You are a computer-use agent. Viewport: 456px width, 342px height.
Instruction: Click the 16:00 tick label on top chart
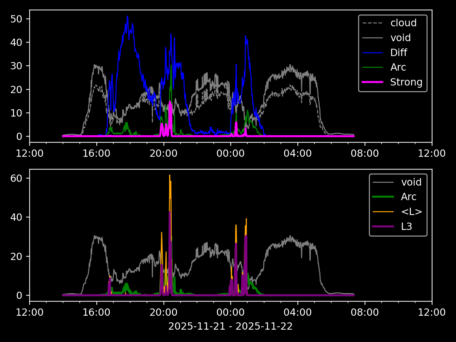point(96,154)
